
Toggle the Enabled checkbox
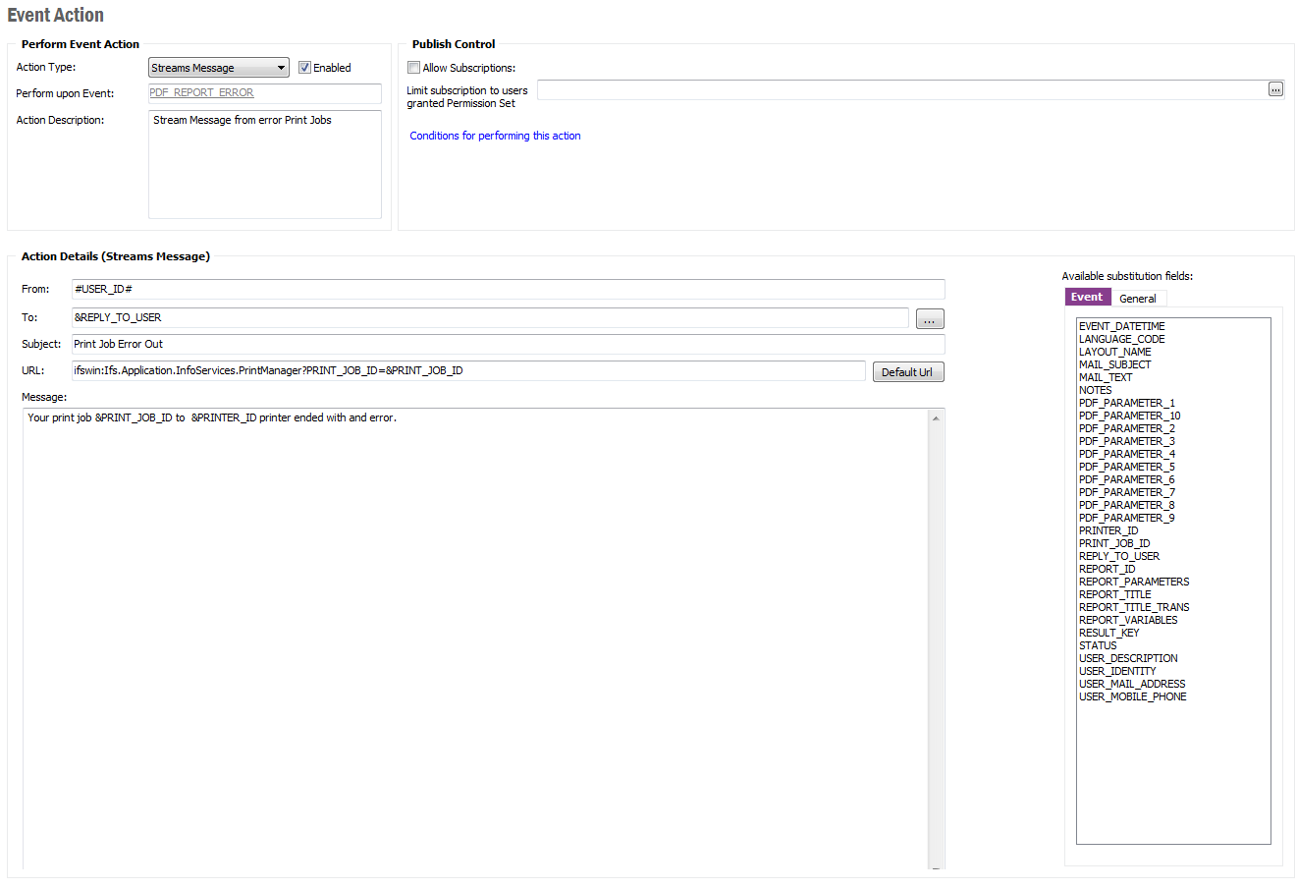coord(305,68)
